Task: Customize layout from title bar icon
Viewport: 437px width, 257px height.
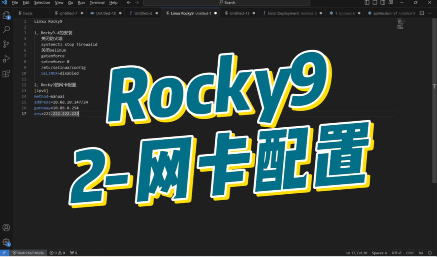Action: [391, 2]
